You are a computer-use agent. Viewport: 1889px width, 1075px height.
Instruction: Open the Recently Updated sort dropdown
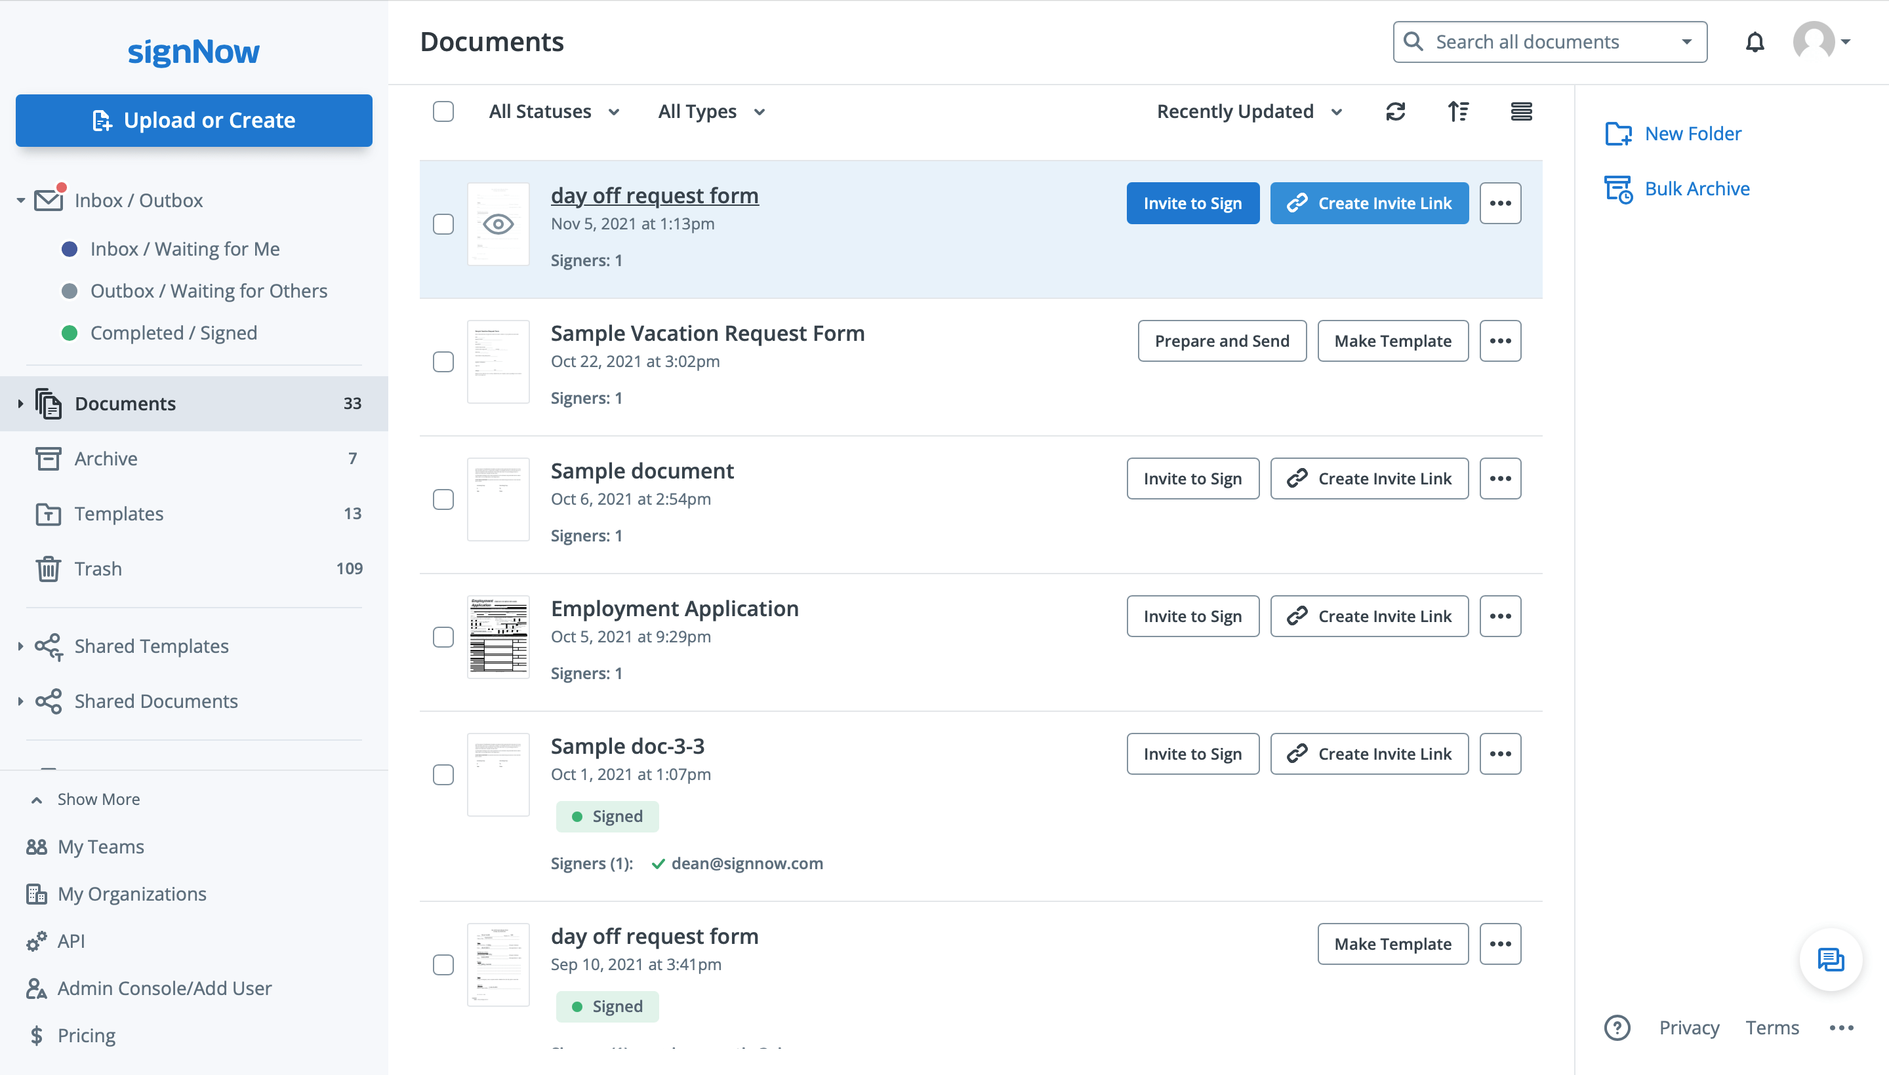pyautogui.click(x=1248, y=111)
